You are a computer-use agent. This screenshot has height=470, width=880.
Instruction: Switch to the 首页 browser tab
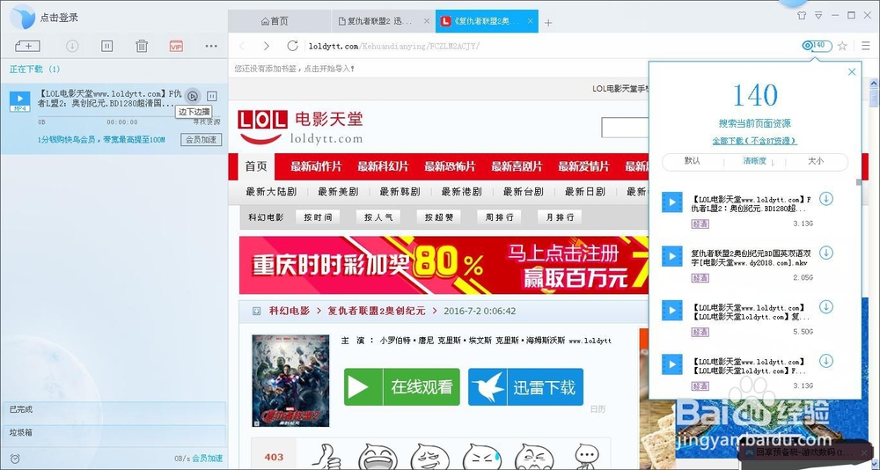point(275,21)
